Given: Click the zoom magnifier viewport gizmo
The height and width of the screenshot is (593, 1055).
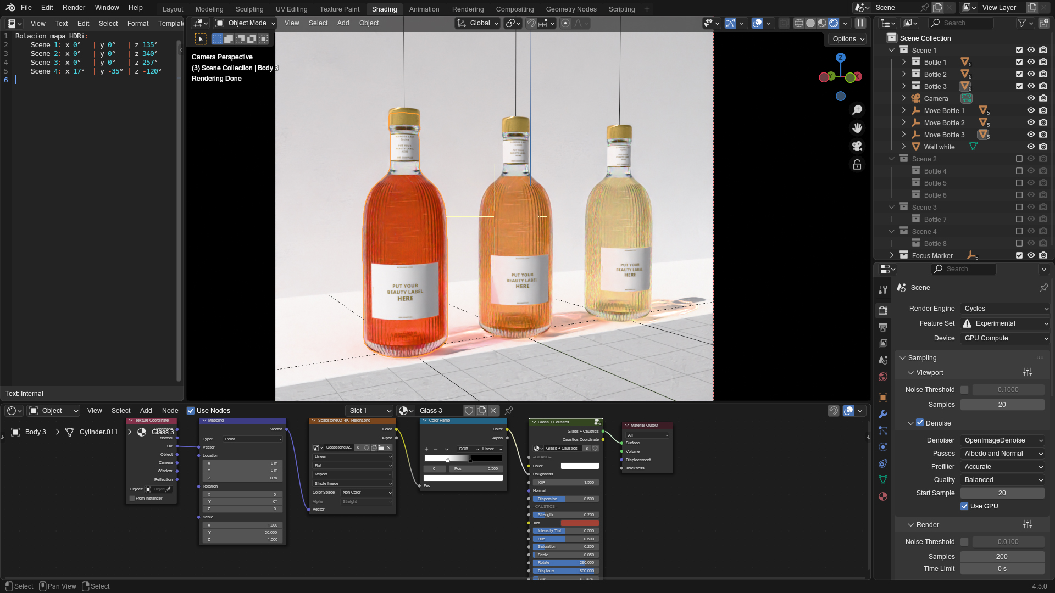Looking at the screenshot, I should point(857,110).
